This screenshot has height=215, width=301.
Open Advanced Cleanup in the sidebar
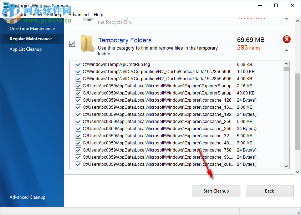click(x=27, y=197)
